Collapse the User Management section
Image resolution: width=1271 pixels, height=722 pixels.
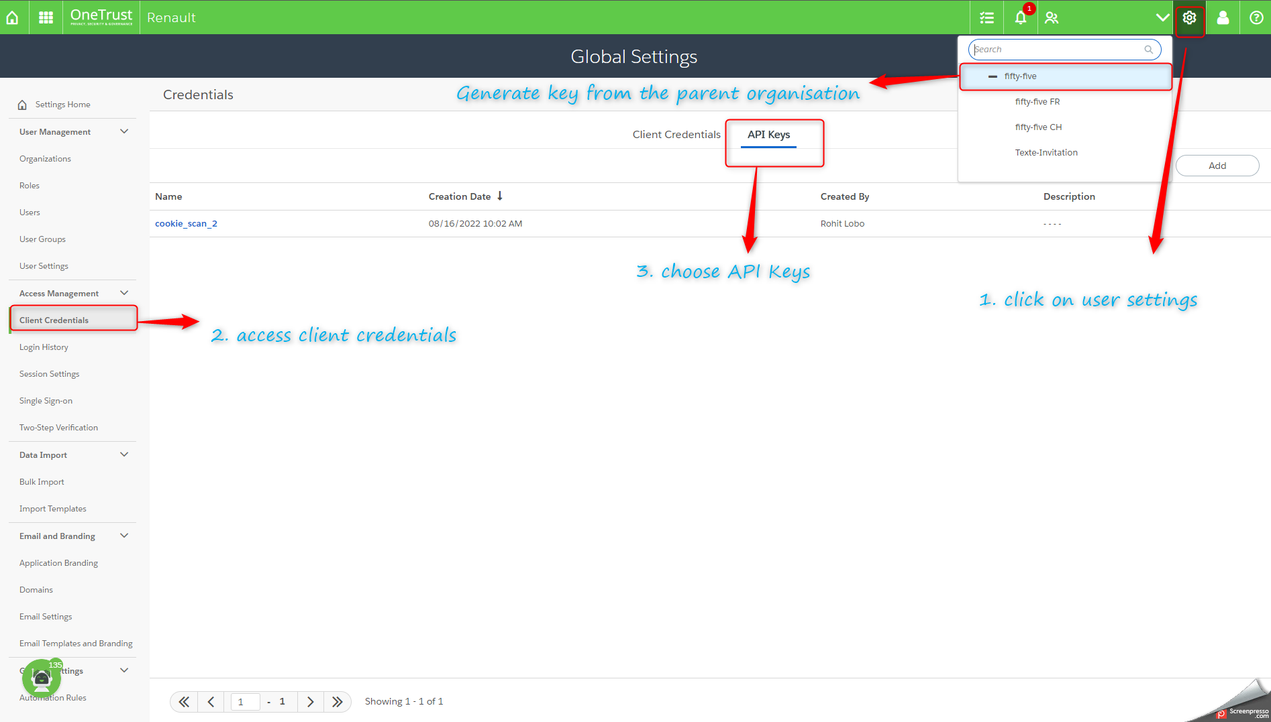point(124,131)
